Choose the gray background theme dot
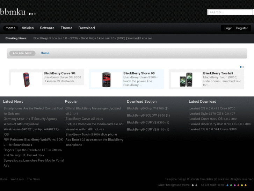254x191 pixels. coord(196,185)
